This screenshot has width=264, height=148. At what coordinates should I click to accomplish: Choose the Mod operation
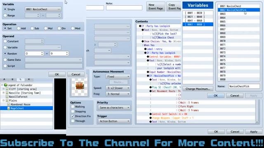coord(73,28)
